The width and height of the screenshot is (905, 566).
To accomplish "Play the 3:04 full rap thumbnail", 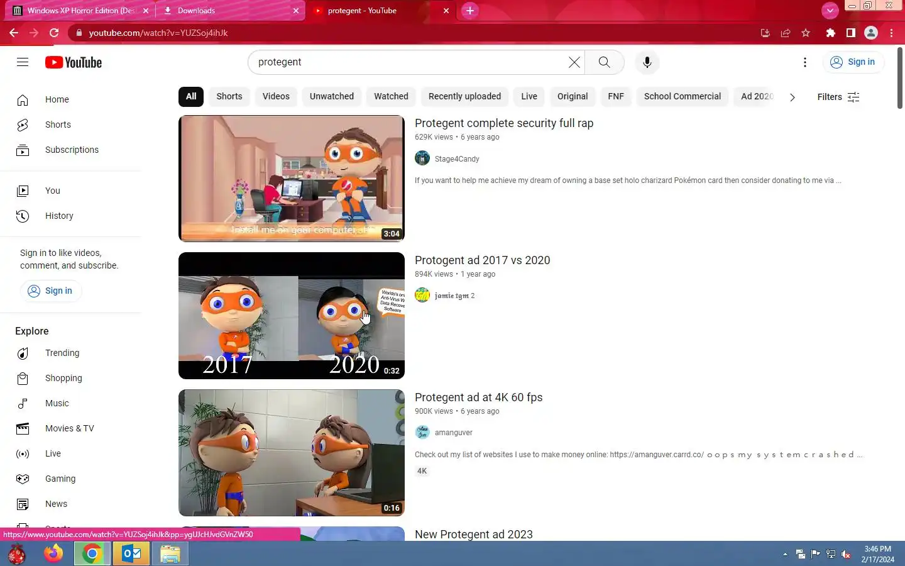I will click(292, 179).
